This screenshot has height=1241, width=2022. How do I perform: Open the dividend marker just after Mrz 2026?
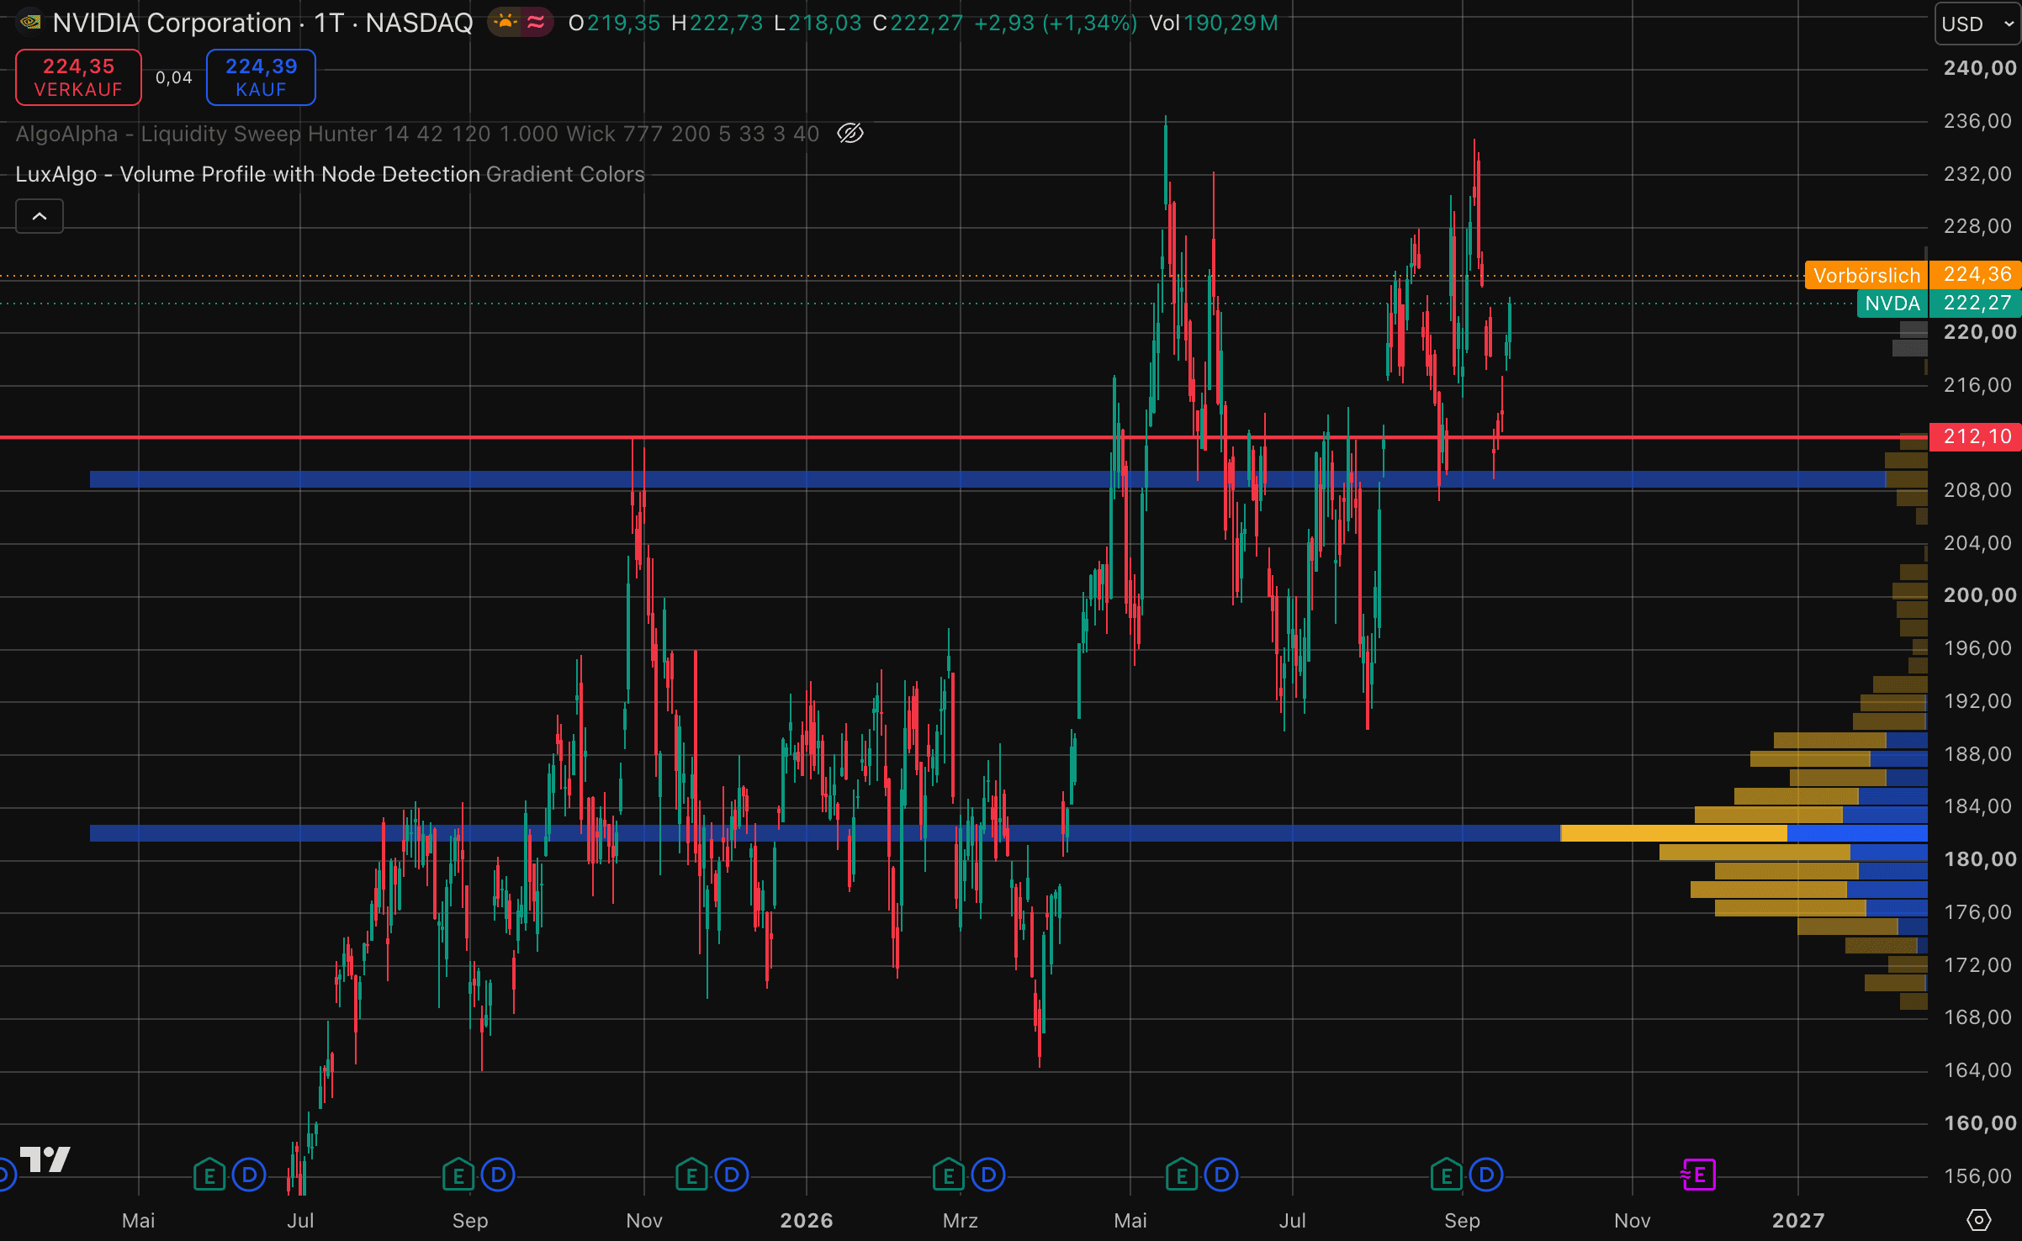988,1175
